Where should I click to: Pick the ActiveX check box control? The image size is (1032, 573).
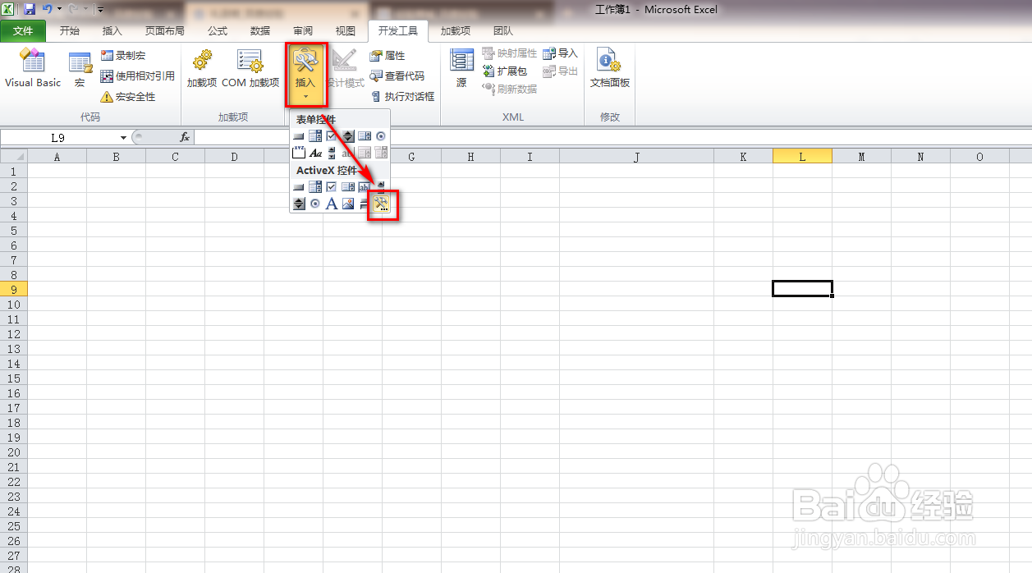tap(332, 187)
